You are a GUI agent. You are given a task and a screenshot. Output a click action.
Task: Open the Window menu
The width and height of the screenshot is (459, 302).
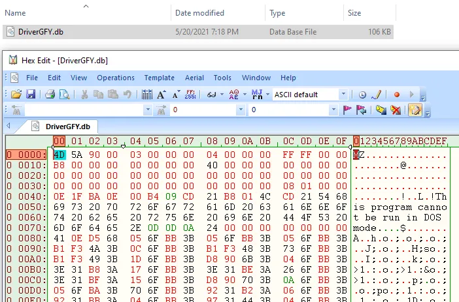[256, 78]
